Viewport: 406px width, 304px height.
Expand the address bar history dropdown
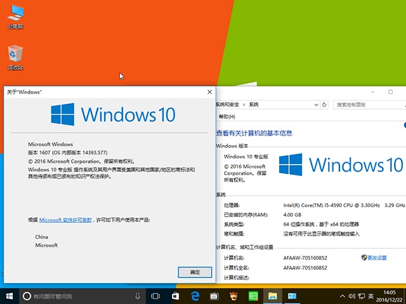[315, 104]
